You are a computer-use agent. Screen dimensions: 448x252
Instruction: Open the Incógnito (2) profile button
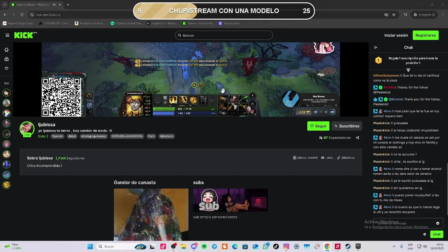(x=424, y=15)
